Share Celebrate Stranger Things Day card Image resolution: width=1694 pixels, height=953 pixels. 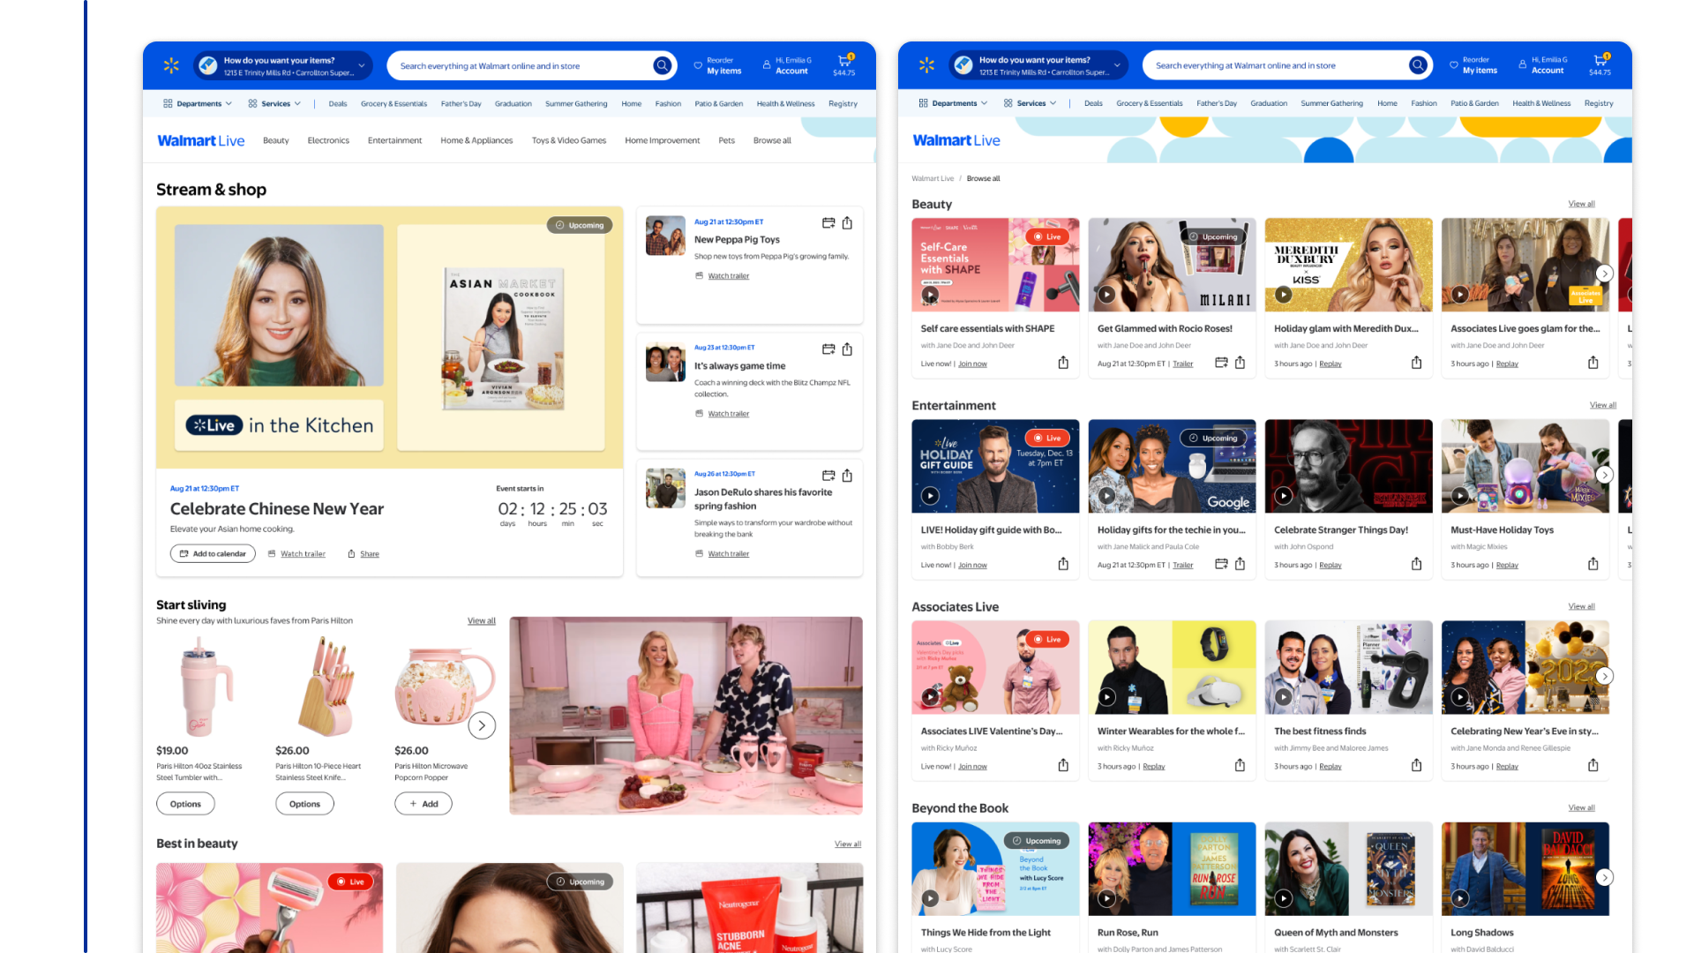1416,564
